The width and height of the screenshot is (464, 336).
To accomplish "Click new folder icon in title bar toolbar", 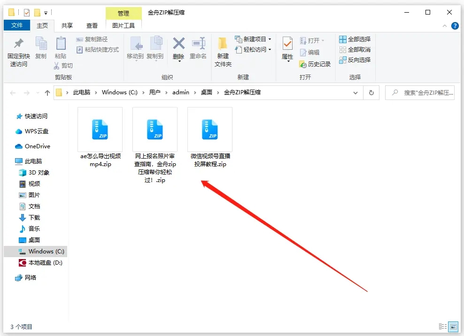I will point(37,12).
